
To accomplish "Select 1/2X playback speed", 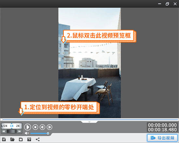I will click(x=5, y=126).
